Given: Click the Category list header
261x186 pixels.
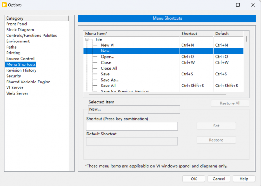Looking at the screenshot, I should pyautogui.click(x=37, y=18).
